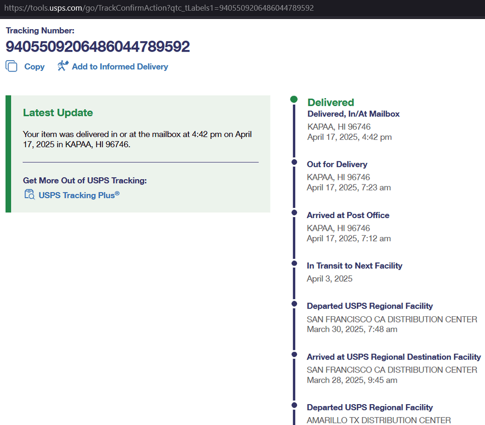Click the USPS Tracking Plus package icon
The height and width of the screenshot is (425, 485).
(30, 194)
